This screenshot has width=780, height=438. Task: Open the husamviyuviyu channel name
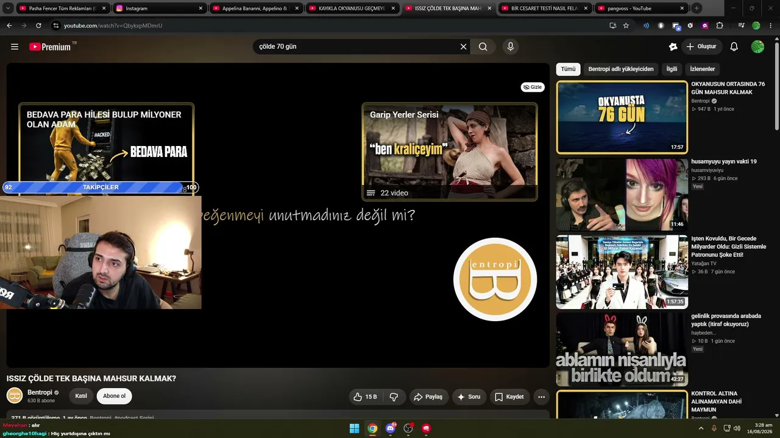tap(707, 170)
